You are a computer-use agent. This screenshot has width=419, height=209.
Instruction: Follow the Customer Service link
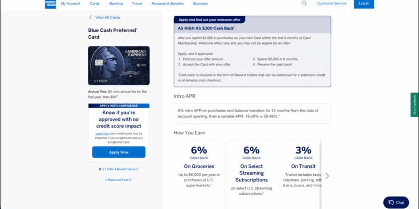click(332, 4)
